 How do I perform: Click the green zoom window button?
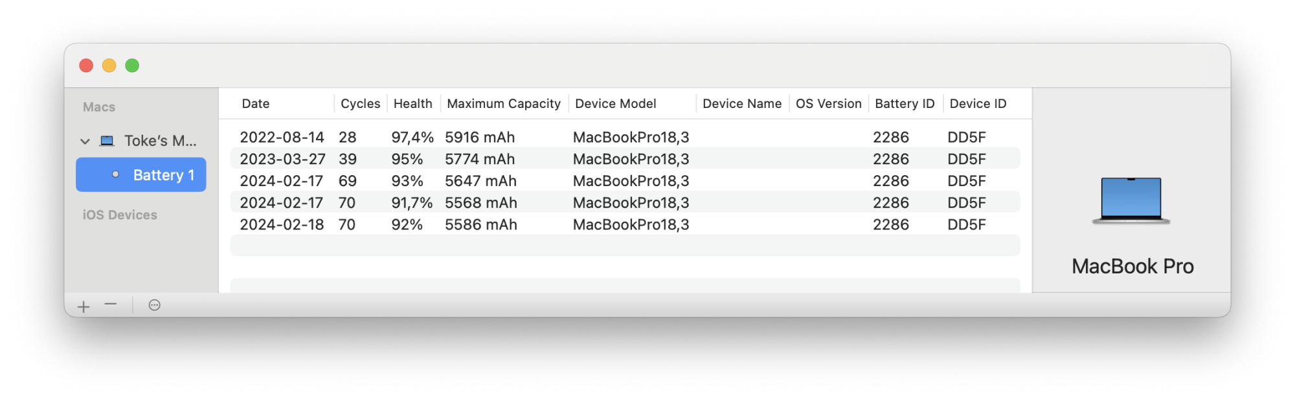click(x=132, y=65)
